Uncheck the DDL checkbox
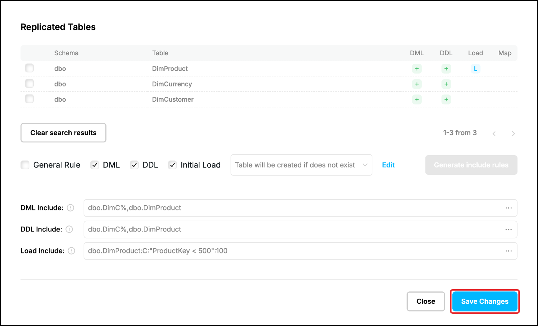538x326 pixels. point(134,165)
